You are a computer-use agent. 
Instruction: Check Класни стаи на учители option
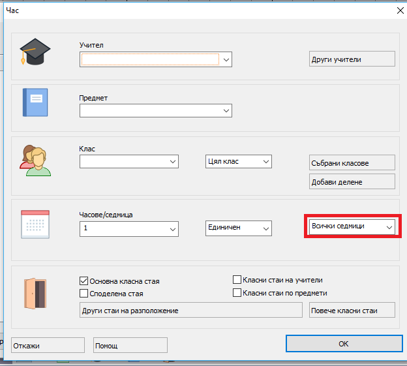237,280
